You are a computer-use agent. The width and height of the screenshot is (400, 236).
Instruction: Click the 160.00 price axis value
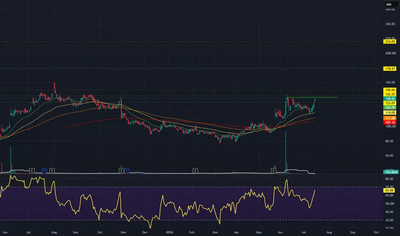[x=390, y=82]
